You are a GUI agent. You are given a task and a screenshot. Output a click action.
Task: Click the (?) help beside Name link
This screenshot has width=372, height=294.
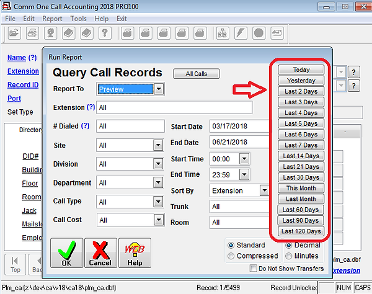point(32,58)
